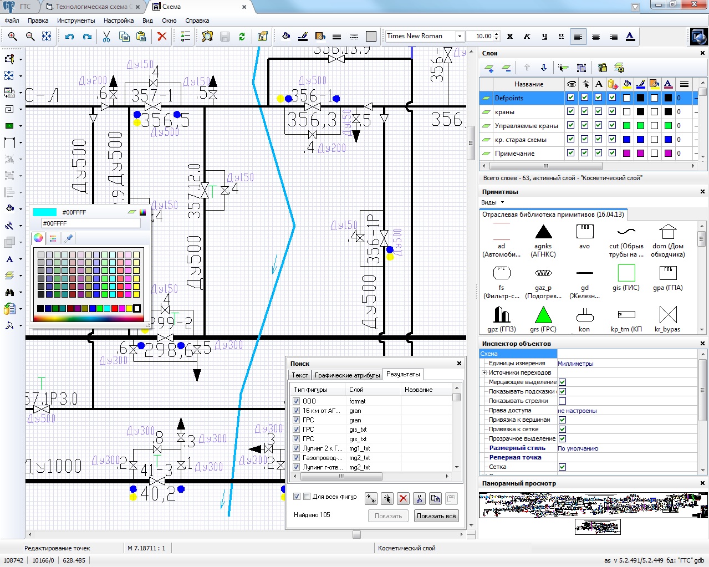709x567 pixels.
Task: Click the Показать всё button
Action: pyautogui.click(x=436, y=516)
